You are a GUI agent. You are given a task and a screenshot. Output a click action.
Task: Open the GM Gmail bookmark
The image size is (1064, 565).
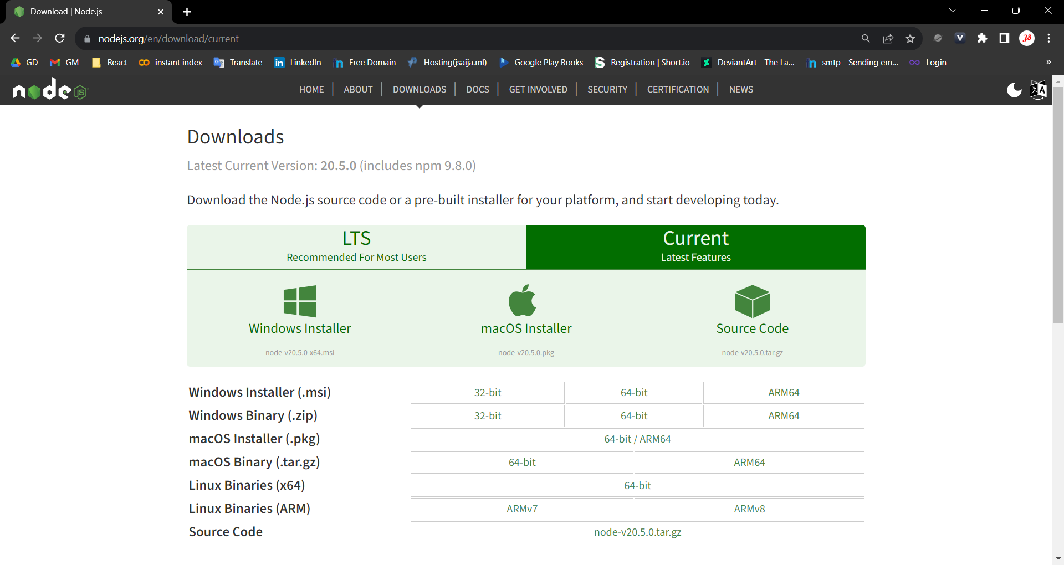coord(64,63)
